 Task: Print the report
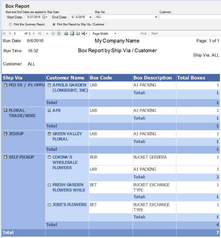click(66, 33)
